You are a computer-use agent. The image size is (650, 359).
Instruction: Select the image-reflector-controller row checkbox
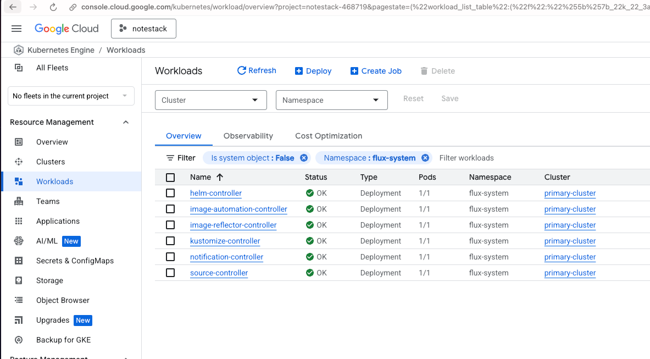coord(170,225)
